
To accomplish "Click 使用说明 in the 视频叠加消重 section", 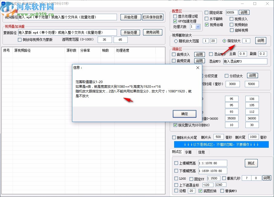I will coord(153,32).
